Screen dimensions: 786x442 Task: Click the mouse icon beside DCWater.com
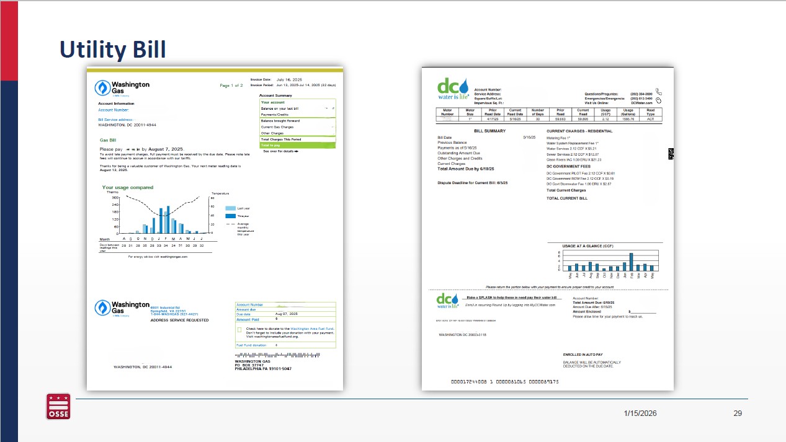pyautogui.click(x=658, y=100)
